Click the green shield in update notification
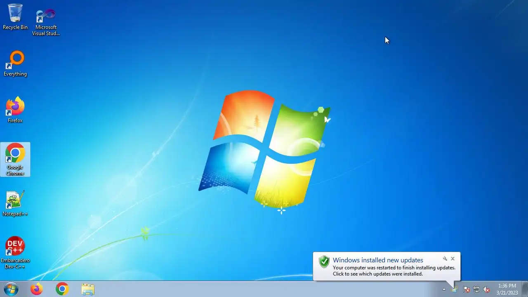The width and height of the screenshot is (528, 297). [x=324, y=262]
